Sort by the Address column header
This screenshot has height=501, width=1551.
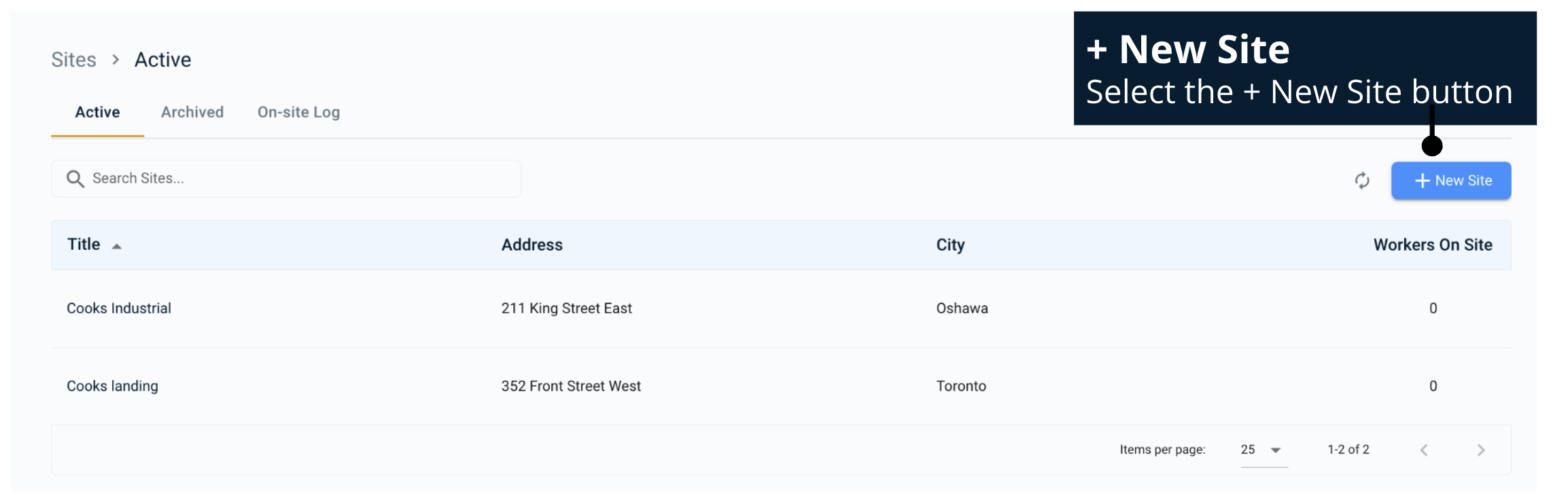(x=531, y=245)
